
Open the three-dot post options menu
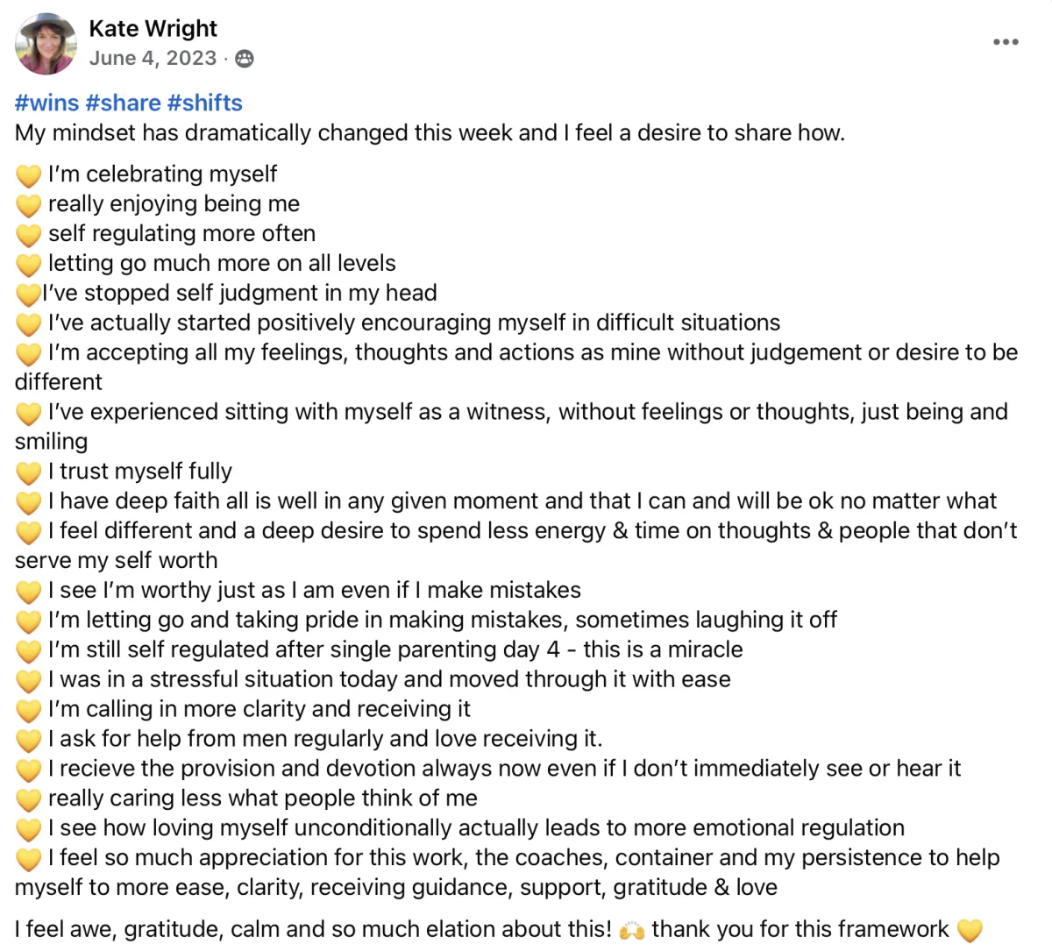pos(1006,41)
